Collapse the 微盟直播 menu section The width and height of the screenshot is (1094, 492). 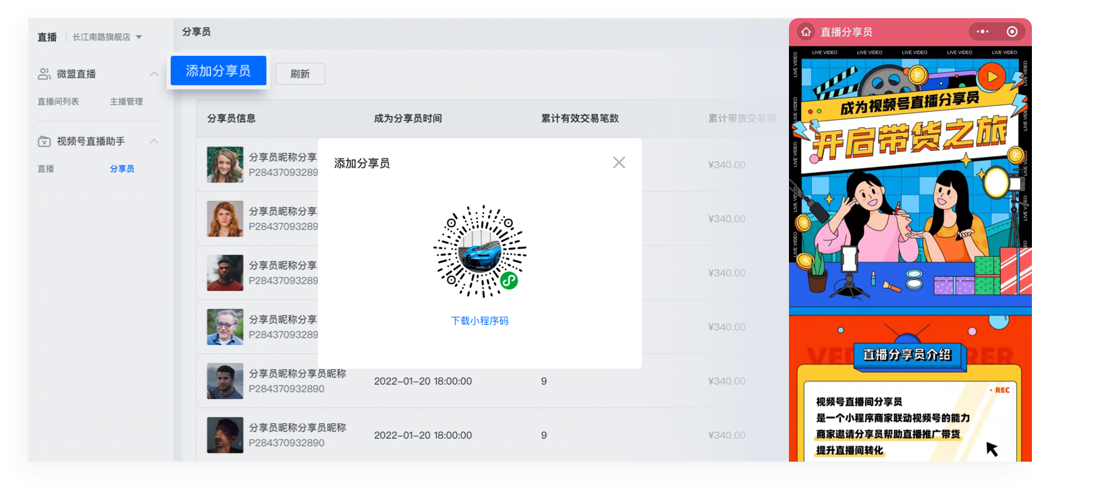154,74
